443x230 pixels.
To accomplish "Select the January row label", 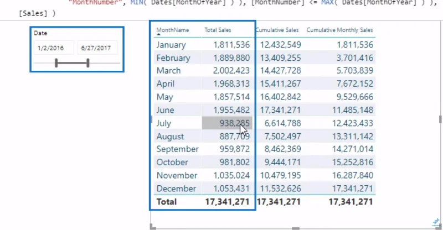I will point(171,45).
